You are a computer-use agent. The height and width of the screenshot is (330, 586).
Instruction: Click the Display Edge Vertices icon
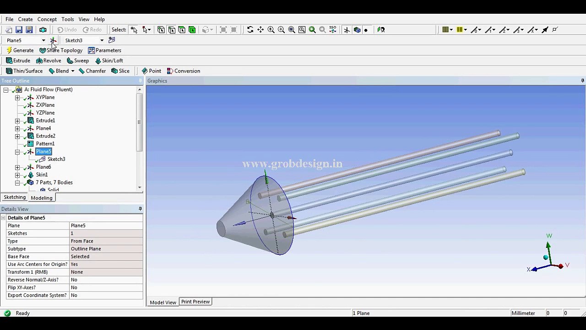[555, 30]
